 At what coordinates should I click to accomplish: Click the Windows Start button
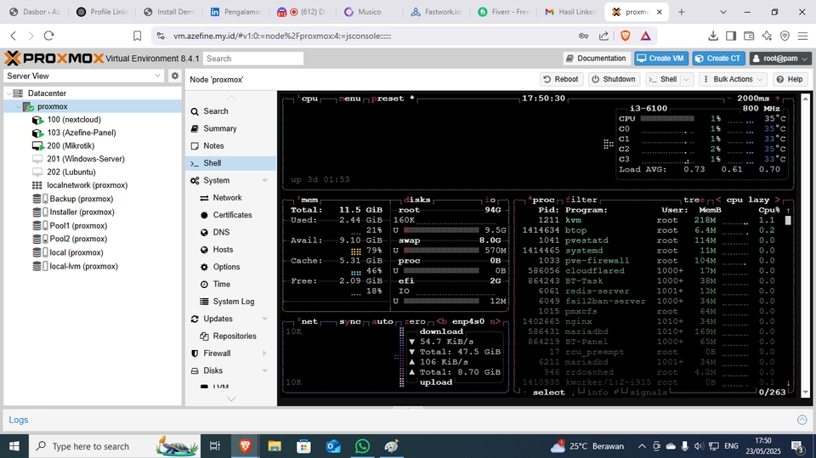coord(14,446)
